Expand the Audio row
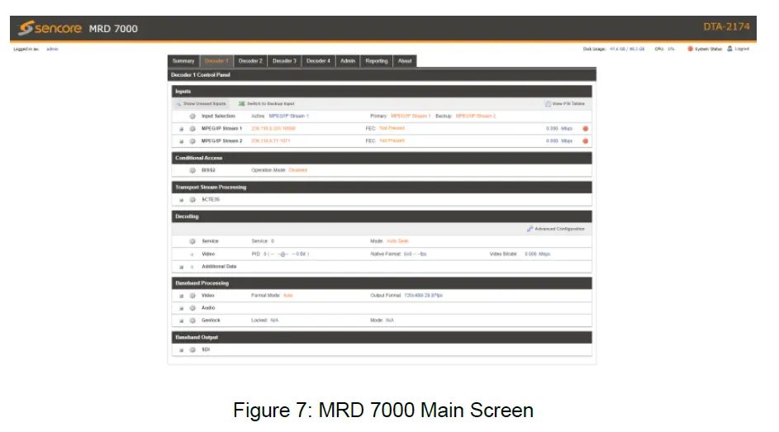Viewport: 779px width, 432px height. (x=182, y=308)
